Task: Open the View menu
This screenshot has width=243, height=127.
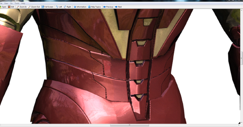Action: point(6,3)
